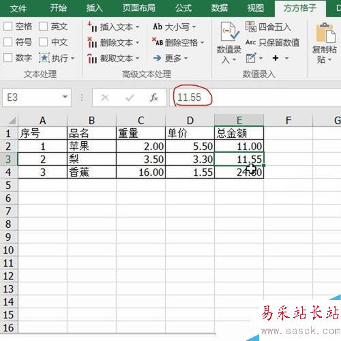Click the formula bar value 11.55
The width and height of the screenshot is (341, 341).
coord(190,98)
